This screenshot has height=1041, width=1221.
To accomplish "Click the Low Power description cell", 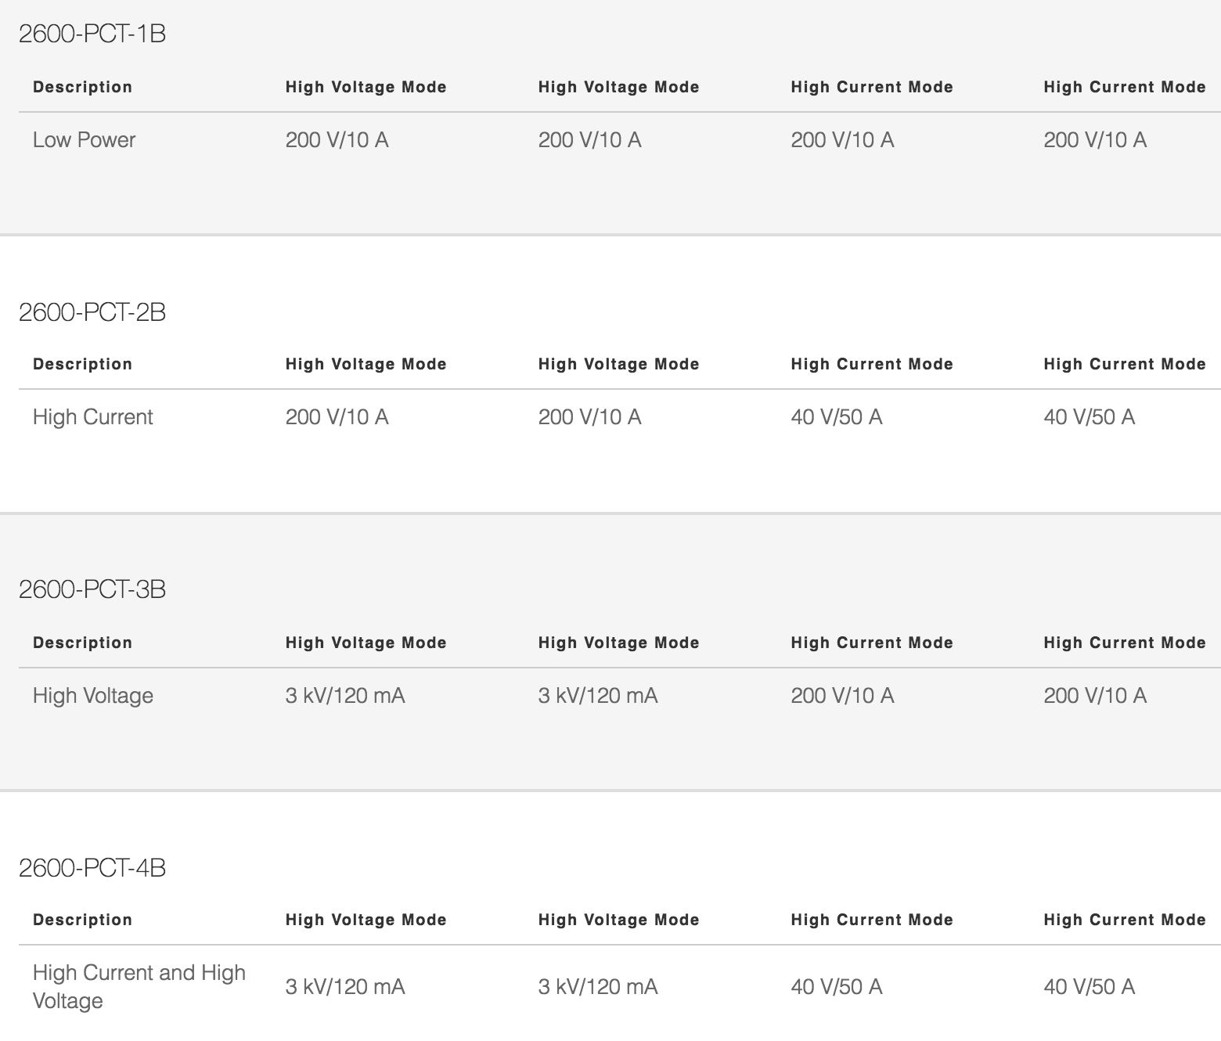I will pyautogui.click(x=84, y=140).
